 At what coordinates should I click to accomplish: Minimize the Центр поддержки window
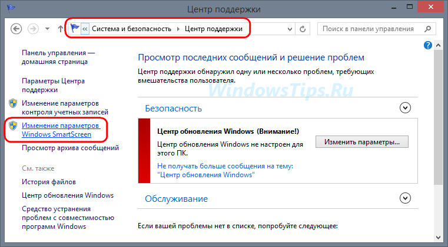click(394, 8)
